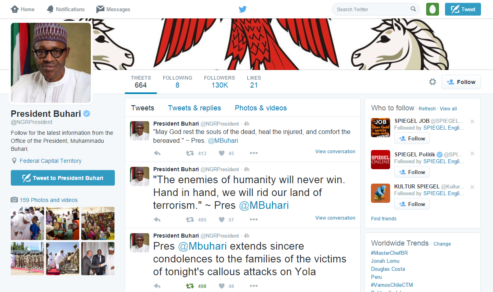Dismiss the SPIEGEL JOB suggestion
The width and height of the screenshot is (493, 292).
[x=472, y=121]
